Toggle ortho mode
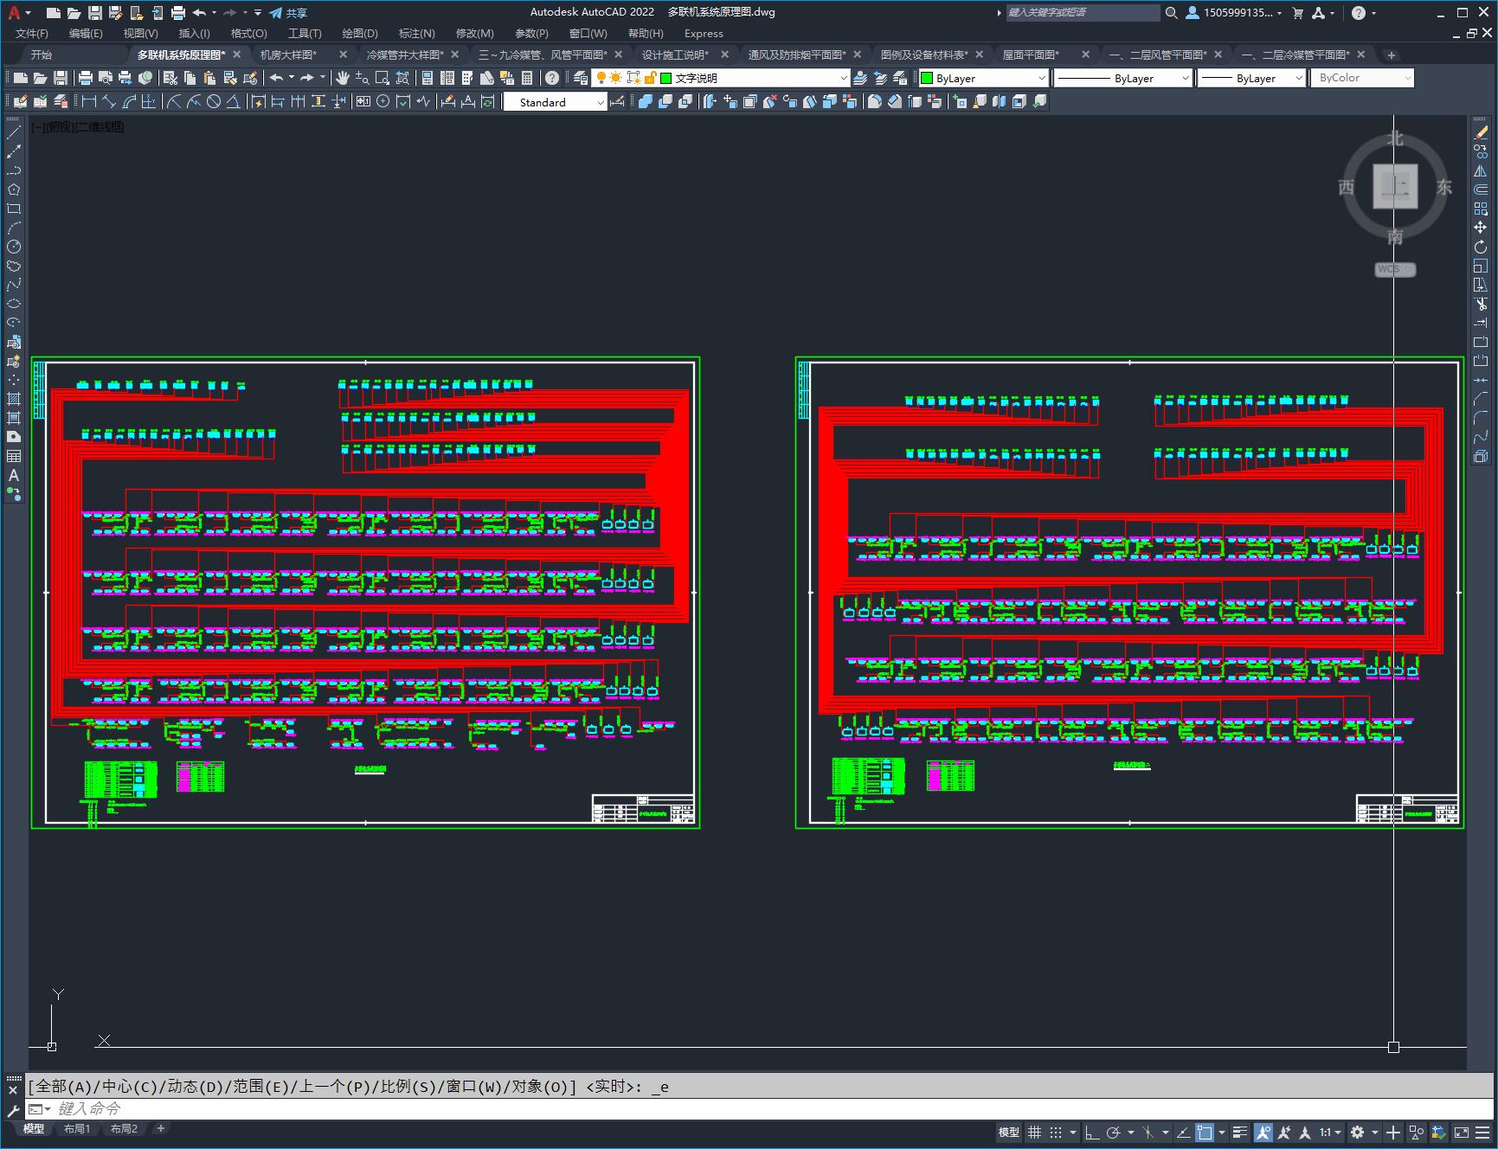 pos(1092,1132)
